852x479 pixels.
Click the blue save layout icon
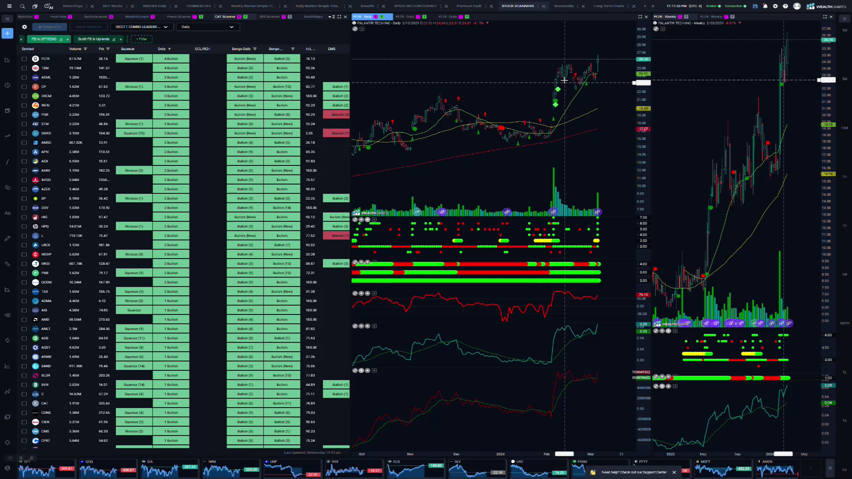(x=755, y=6)
